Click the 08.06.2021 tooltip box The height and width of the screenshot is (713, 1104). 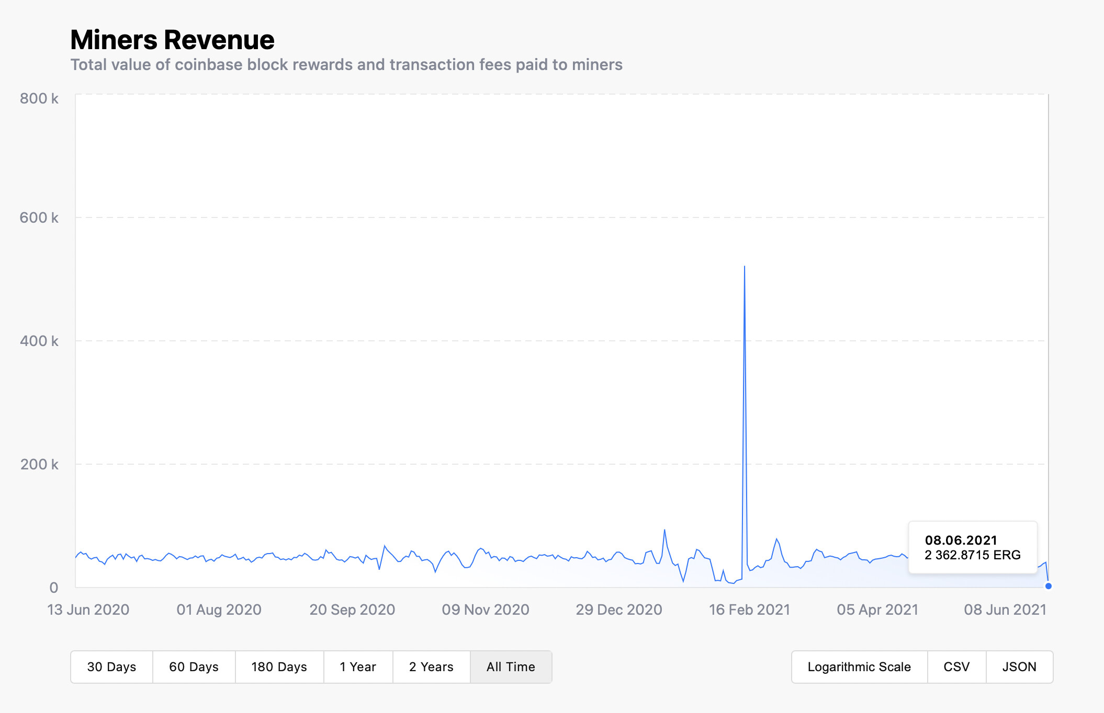click(972, 547)
